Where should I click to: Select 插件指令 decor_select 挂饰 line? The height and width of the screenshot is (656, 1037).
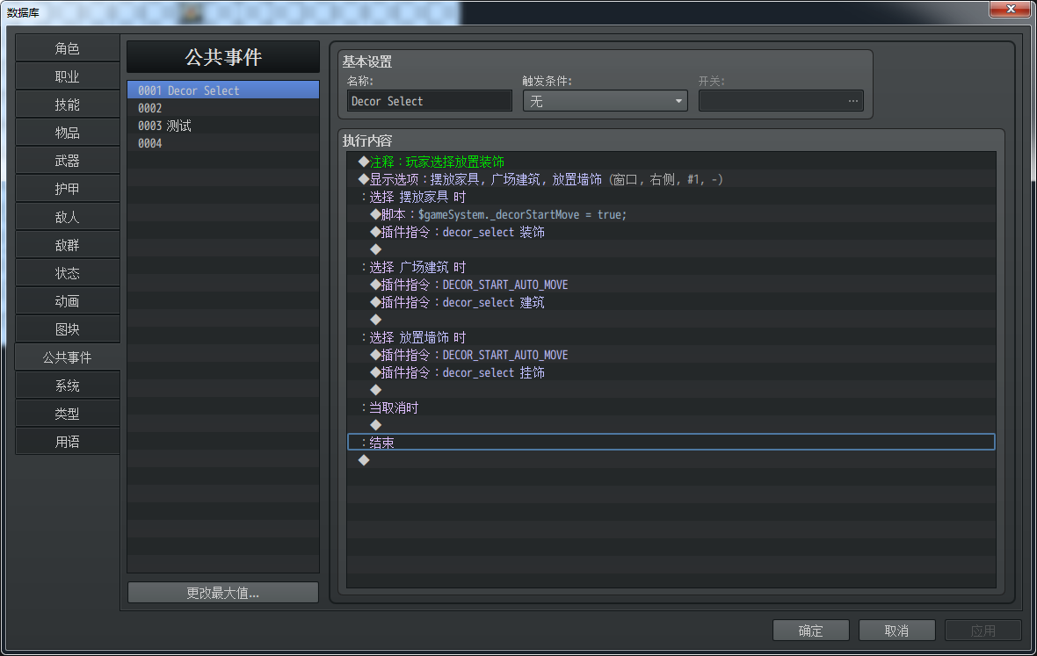(671, 372)
